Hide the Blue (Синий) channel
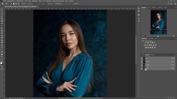 [142, 68]
